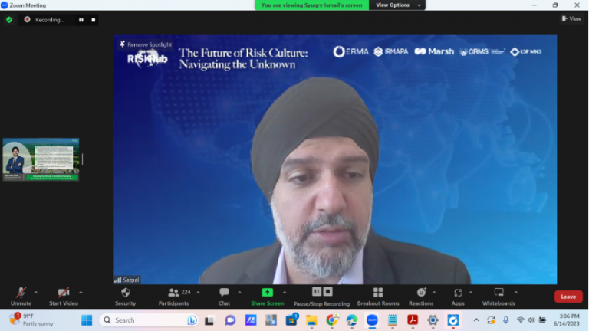Open the Participants panel
Screen dimensions: 589x331
click(x=175, y=293)
